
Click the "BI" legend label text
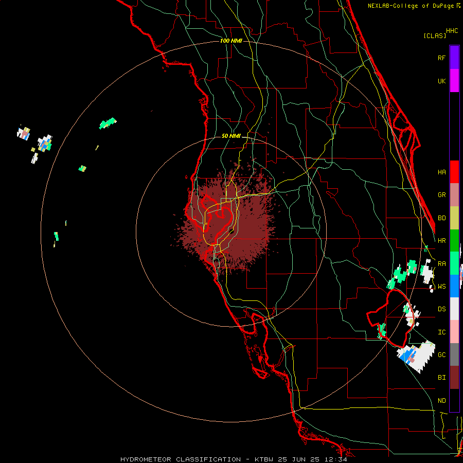(441, 378)
